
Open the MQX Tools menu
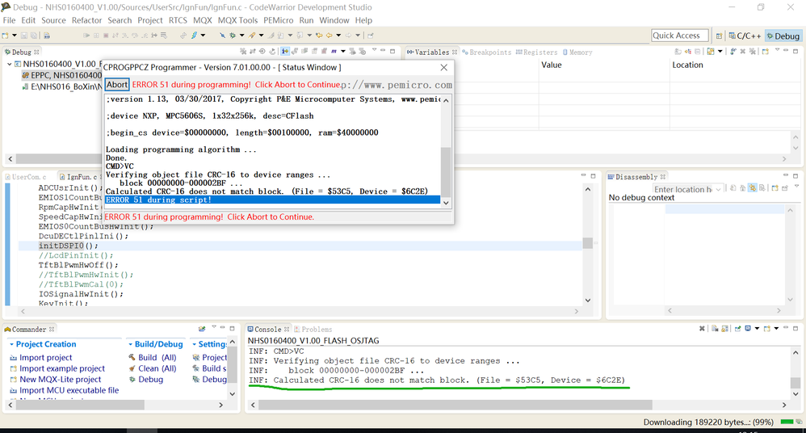[237, 20]
